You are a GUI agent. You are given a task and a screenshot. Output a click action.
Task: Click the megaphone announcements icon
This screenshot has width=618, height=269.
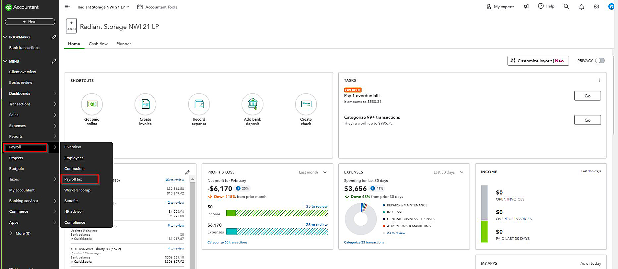526,7
